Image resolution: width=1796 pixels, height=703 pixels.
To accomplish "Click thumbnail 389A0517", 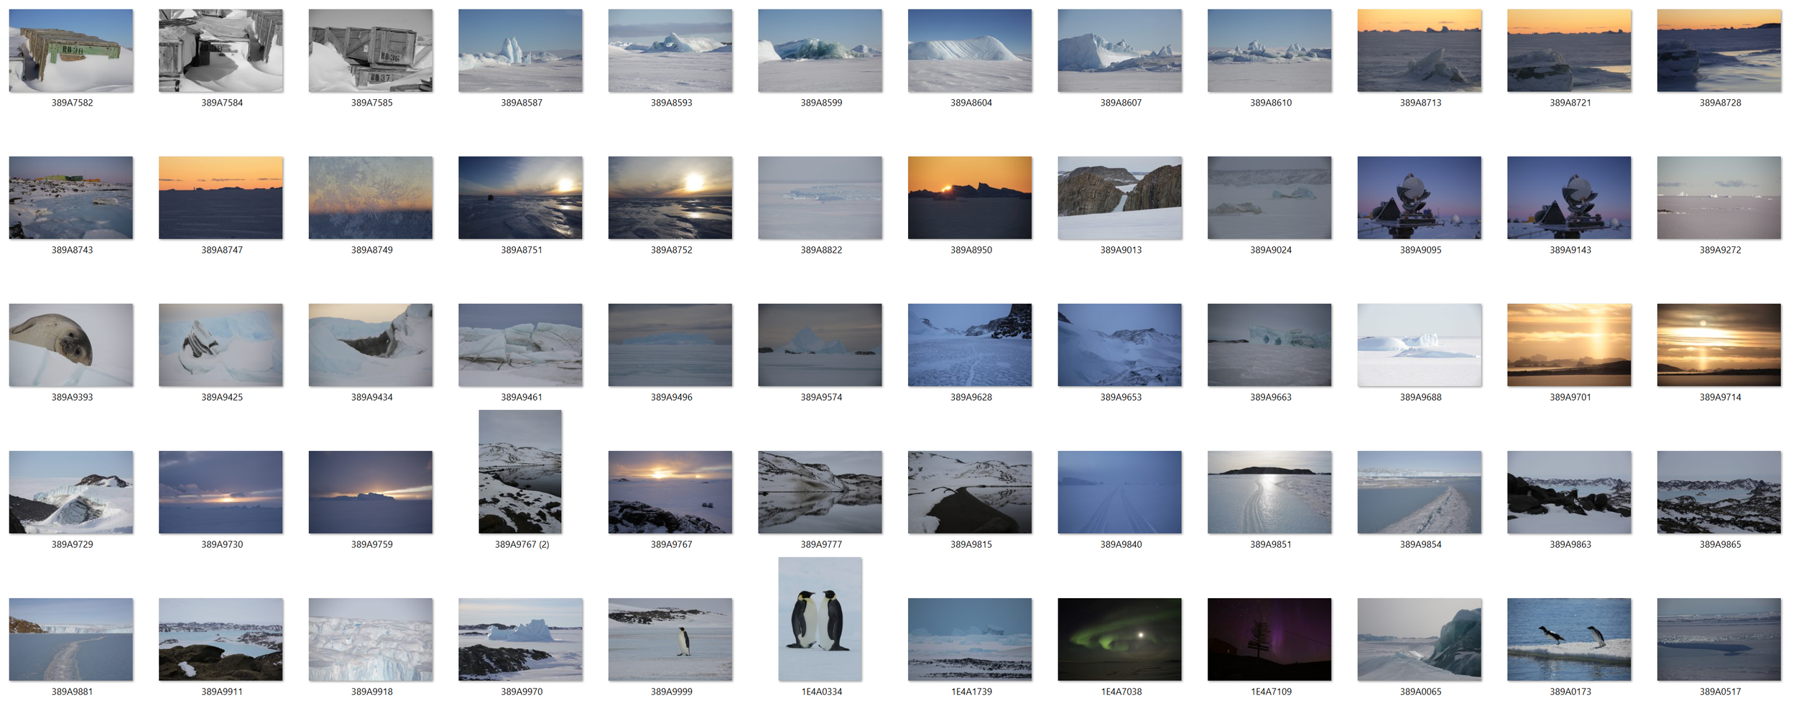I will pos(1719,639).
